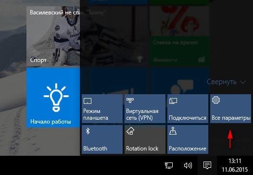Toggle the Rotation lock tile
This screenshot has width=253, height=175.
145,139
